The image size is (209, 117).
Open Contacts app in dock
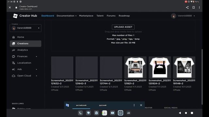[x=104, y=113]
